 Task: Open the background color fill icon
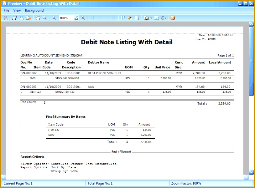pyautogui.click(x=129, y=18)
